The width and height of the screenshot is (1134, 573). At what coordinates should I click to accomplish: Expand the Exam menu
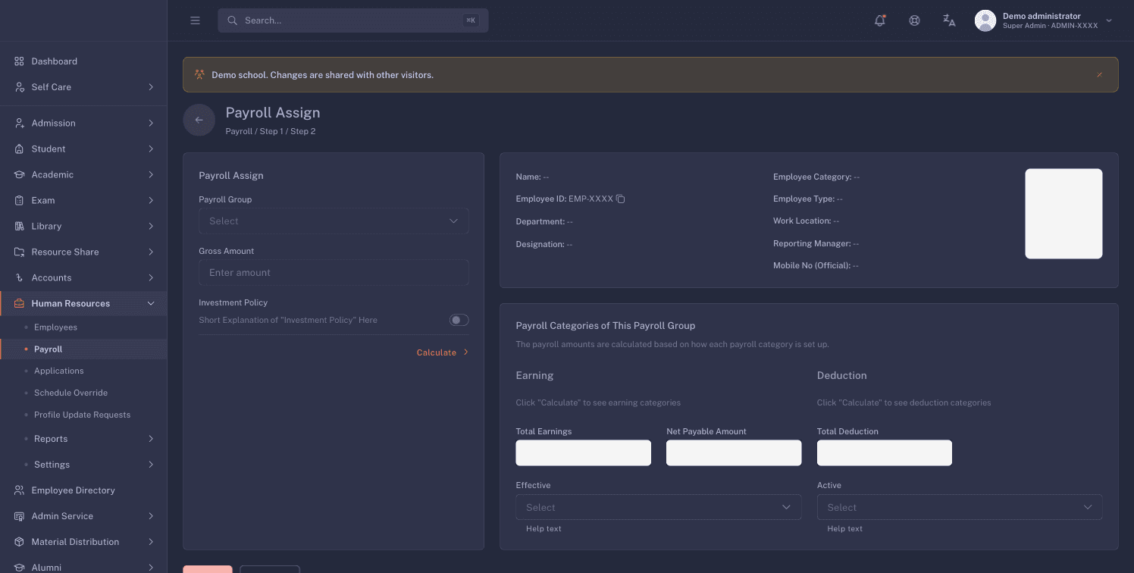[83, 201]
